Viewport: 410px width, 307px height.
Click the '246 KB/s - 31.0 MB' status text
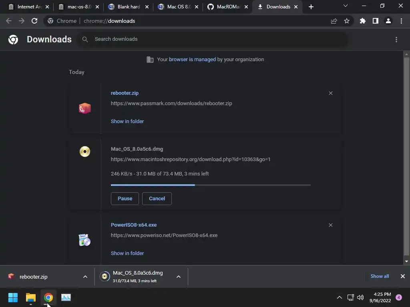point(160,173)
